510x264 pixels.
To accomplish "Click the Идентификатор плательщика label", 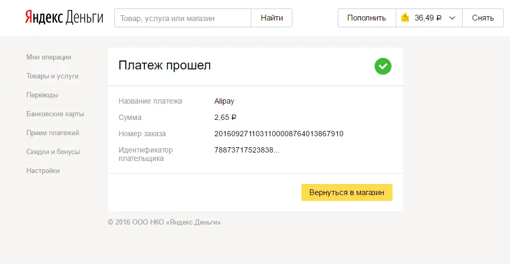I will [145, 154].
